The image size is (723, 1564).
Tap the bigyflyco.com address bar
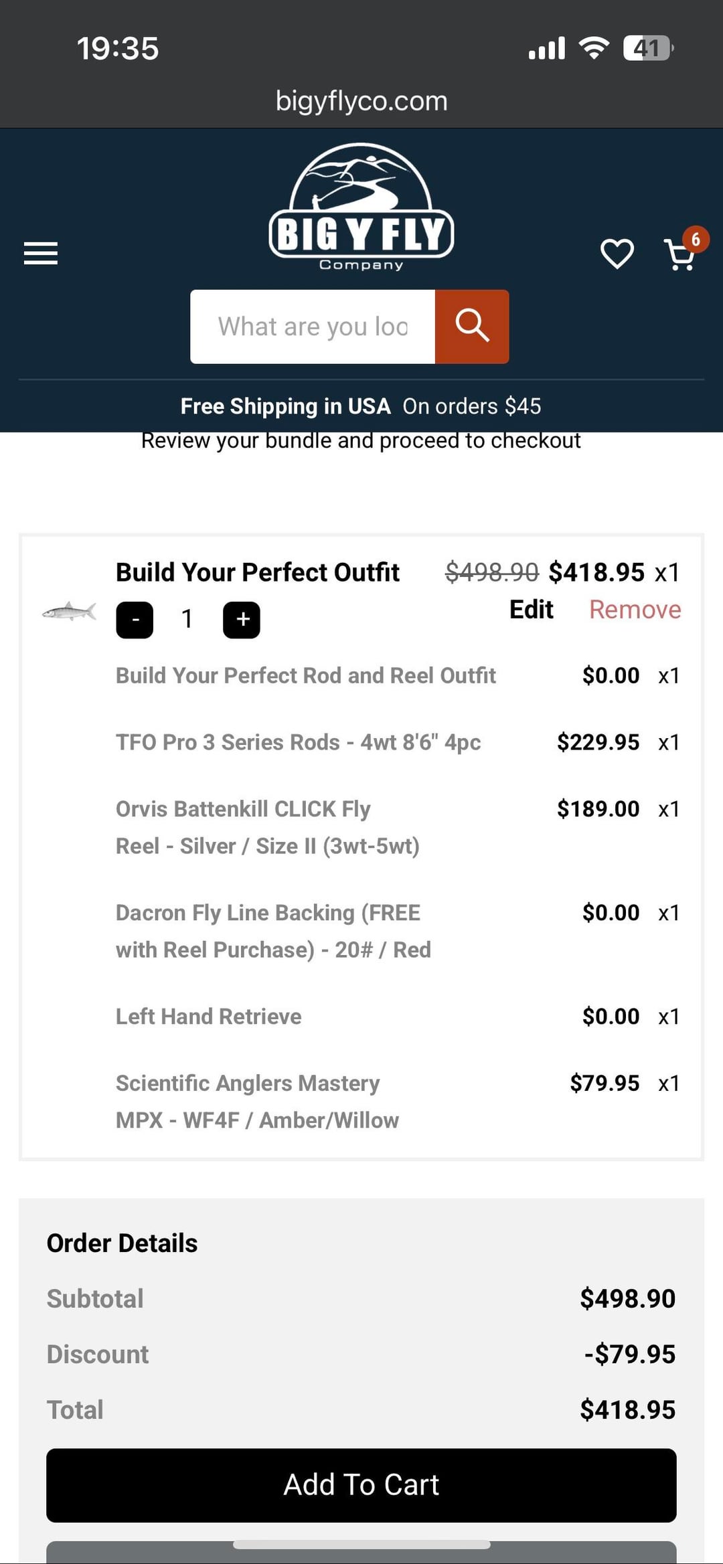click(x=361, y=101)
